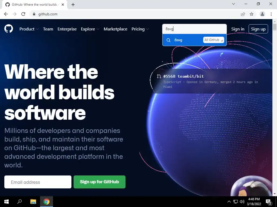
Task: Click the 'Millions of developers and companies' paragraph
Action: (64, 148)
